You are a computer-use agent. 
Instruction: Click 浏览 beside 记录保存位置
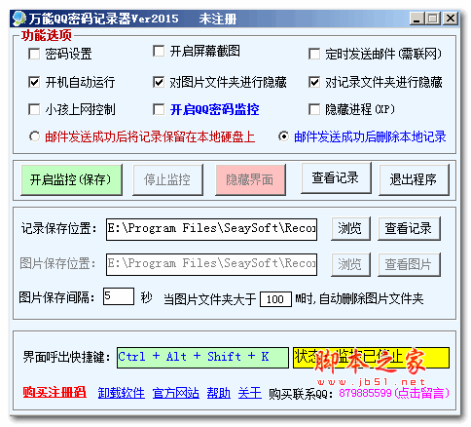point(350,228)
